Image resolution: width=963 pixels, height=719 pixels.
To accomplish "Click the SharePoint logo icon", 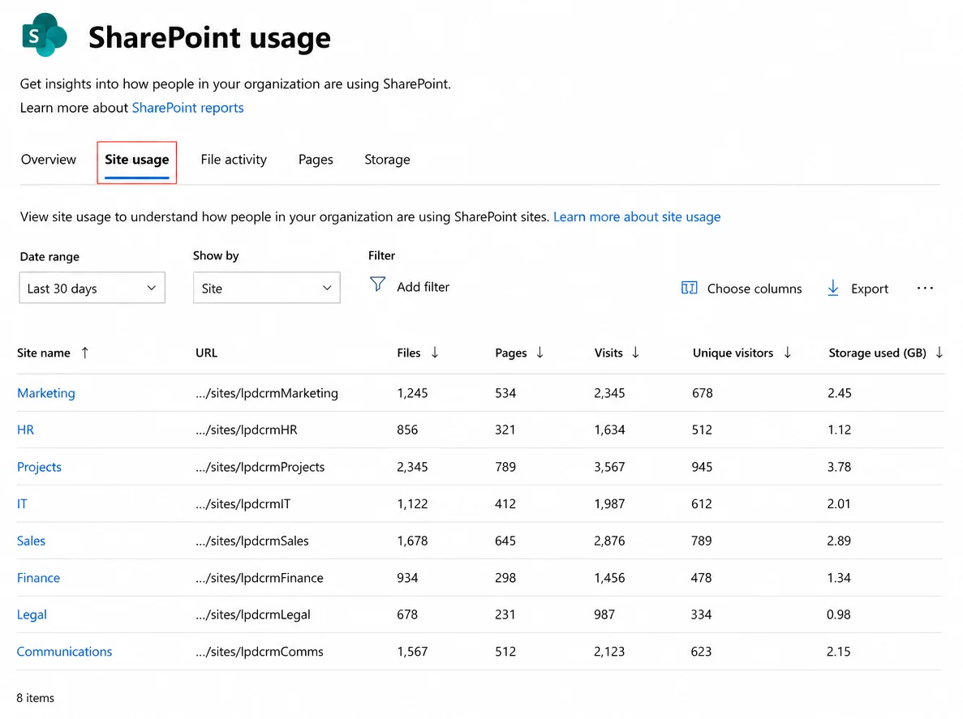I will [45, 35].
